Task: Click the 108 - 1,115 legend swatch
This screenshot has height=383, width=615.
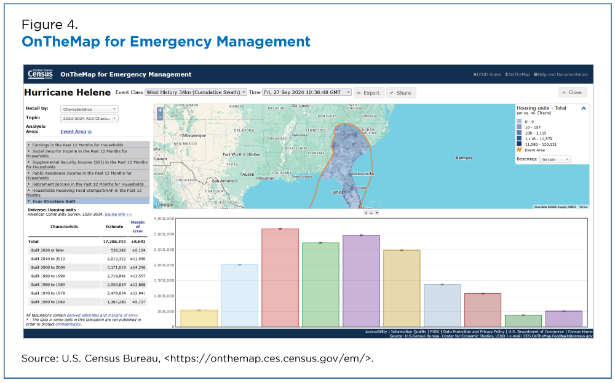Action: pos(519,133)
